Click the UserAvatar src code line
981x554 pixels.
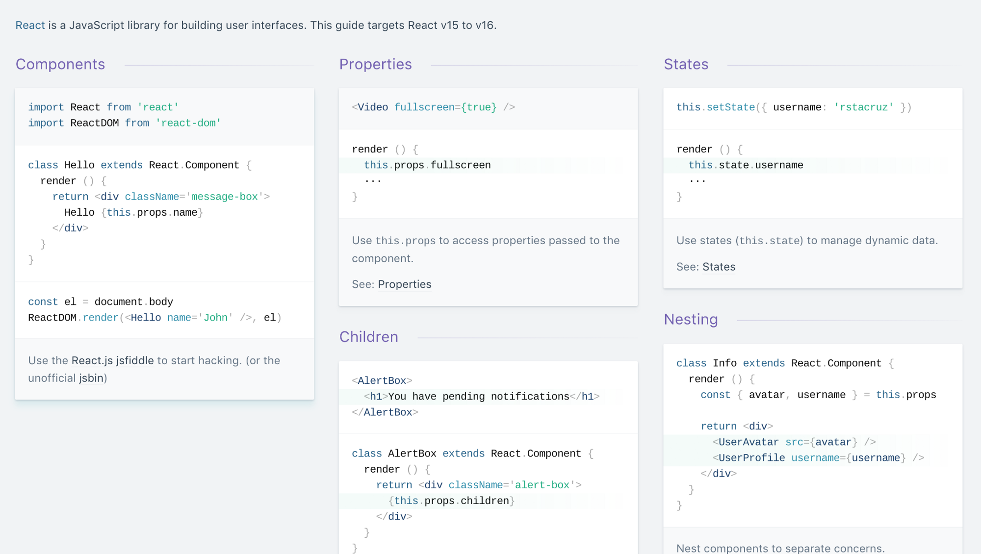pos(794,442)
